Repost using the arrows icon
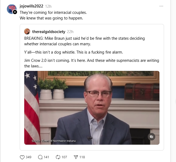176x162 pixels. click(58, 157)
